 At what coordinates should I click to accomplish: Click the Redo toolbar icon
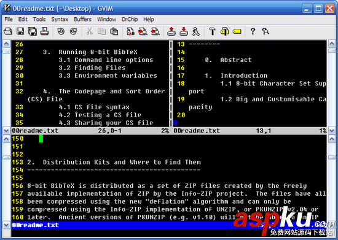[x=73, y=31]
